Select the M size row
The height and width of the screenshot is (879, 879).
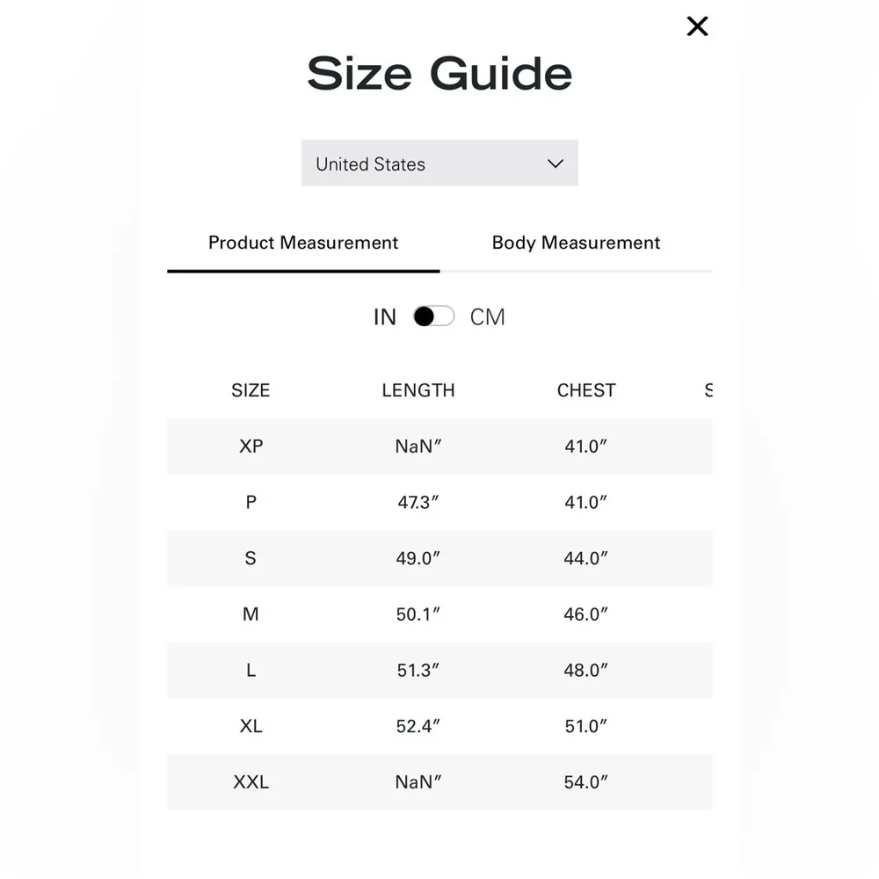(251, 614)
